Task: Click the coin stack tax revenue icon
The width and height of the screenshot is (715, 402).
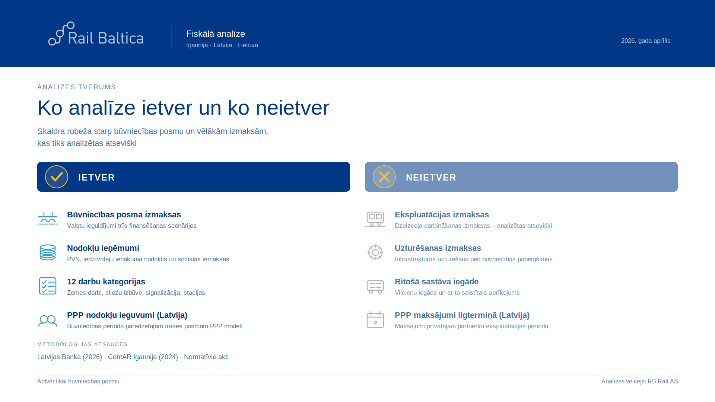Action: tap(48, 252)
